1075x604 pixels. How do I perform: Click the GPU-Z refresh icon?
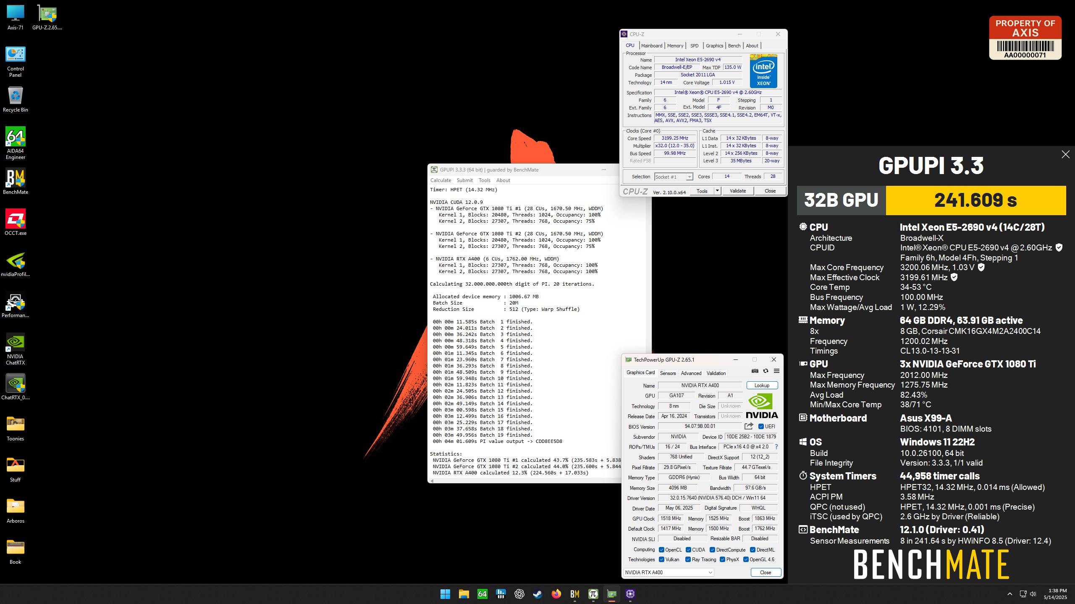(766, 371)
